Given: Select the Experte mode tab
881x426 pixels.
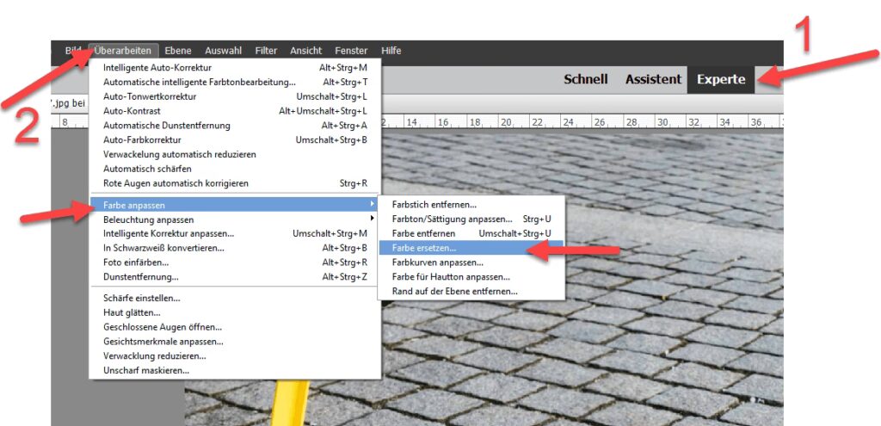Looking at the screenshot, I should click(x=721, y=79).
